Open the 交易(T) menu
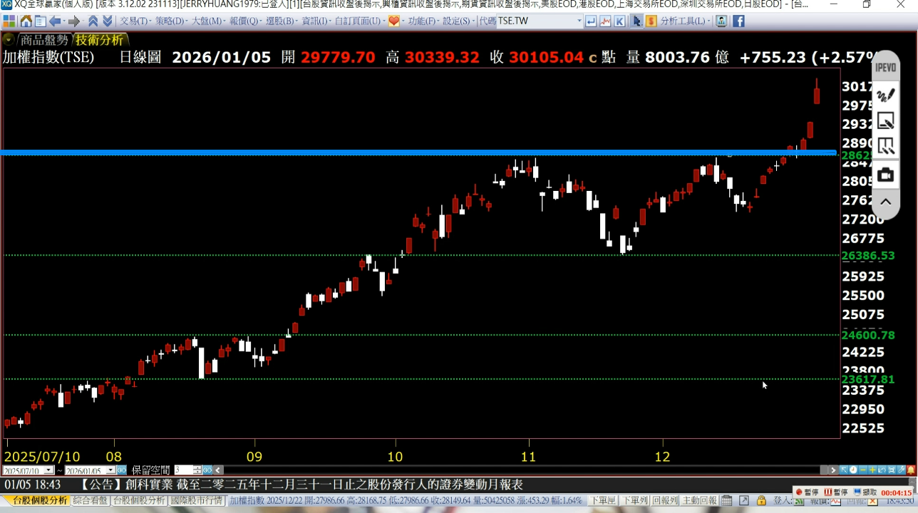 pos(134,21)
